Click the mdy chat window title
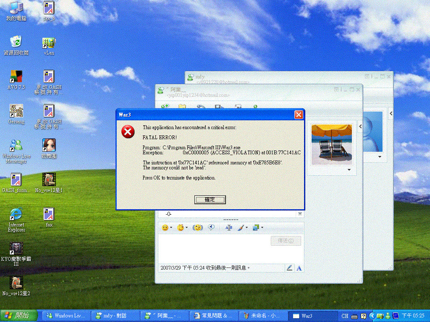Screen dimensions: 430x322 click(200, 77)
